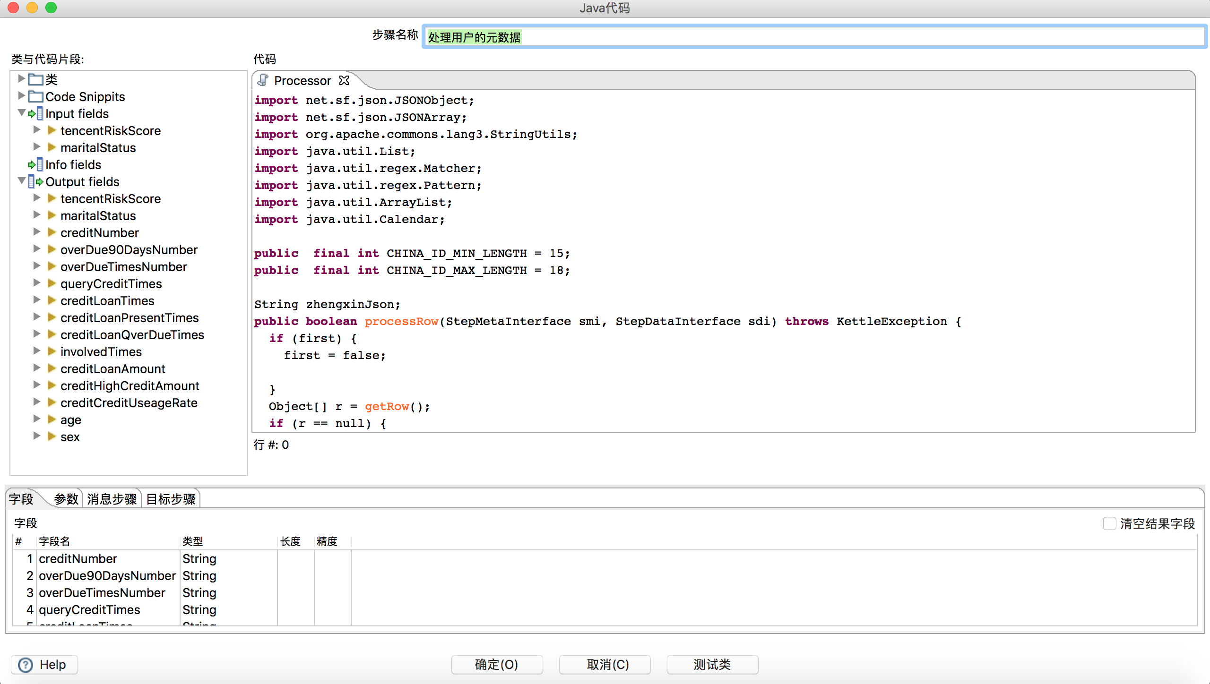Expand the Code Snippits folder
The height and width of the screenshot is (684, 1210).
21,96
